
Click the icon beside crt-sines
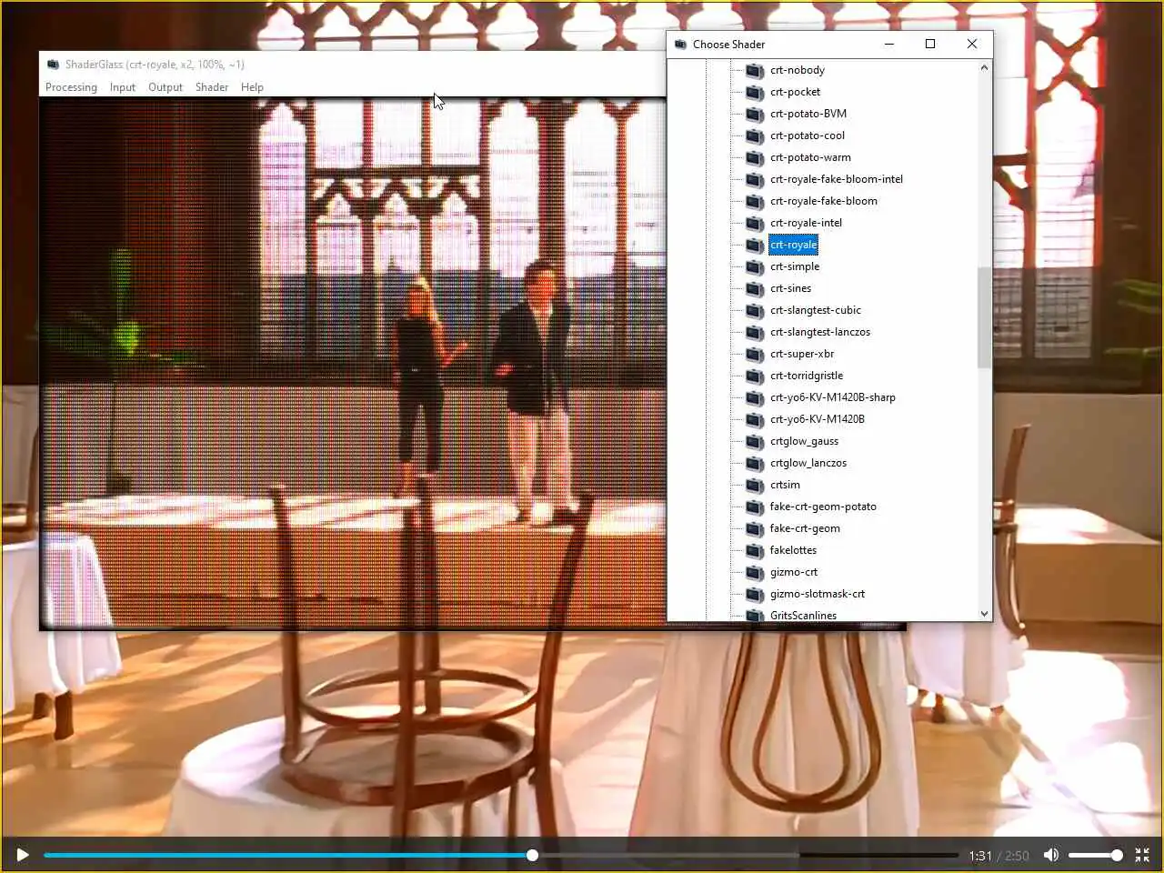click(755, 288)
